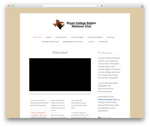Click 'Come on come all...' post text

[39, 103]
